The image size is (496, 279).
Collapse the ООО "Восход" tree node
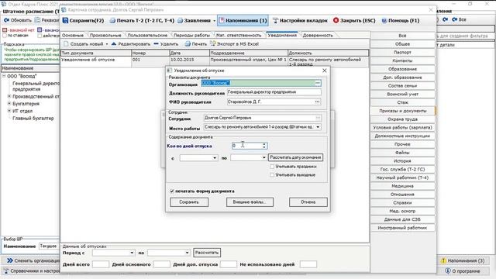[4, 76]
